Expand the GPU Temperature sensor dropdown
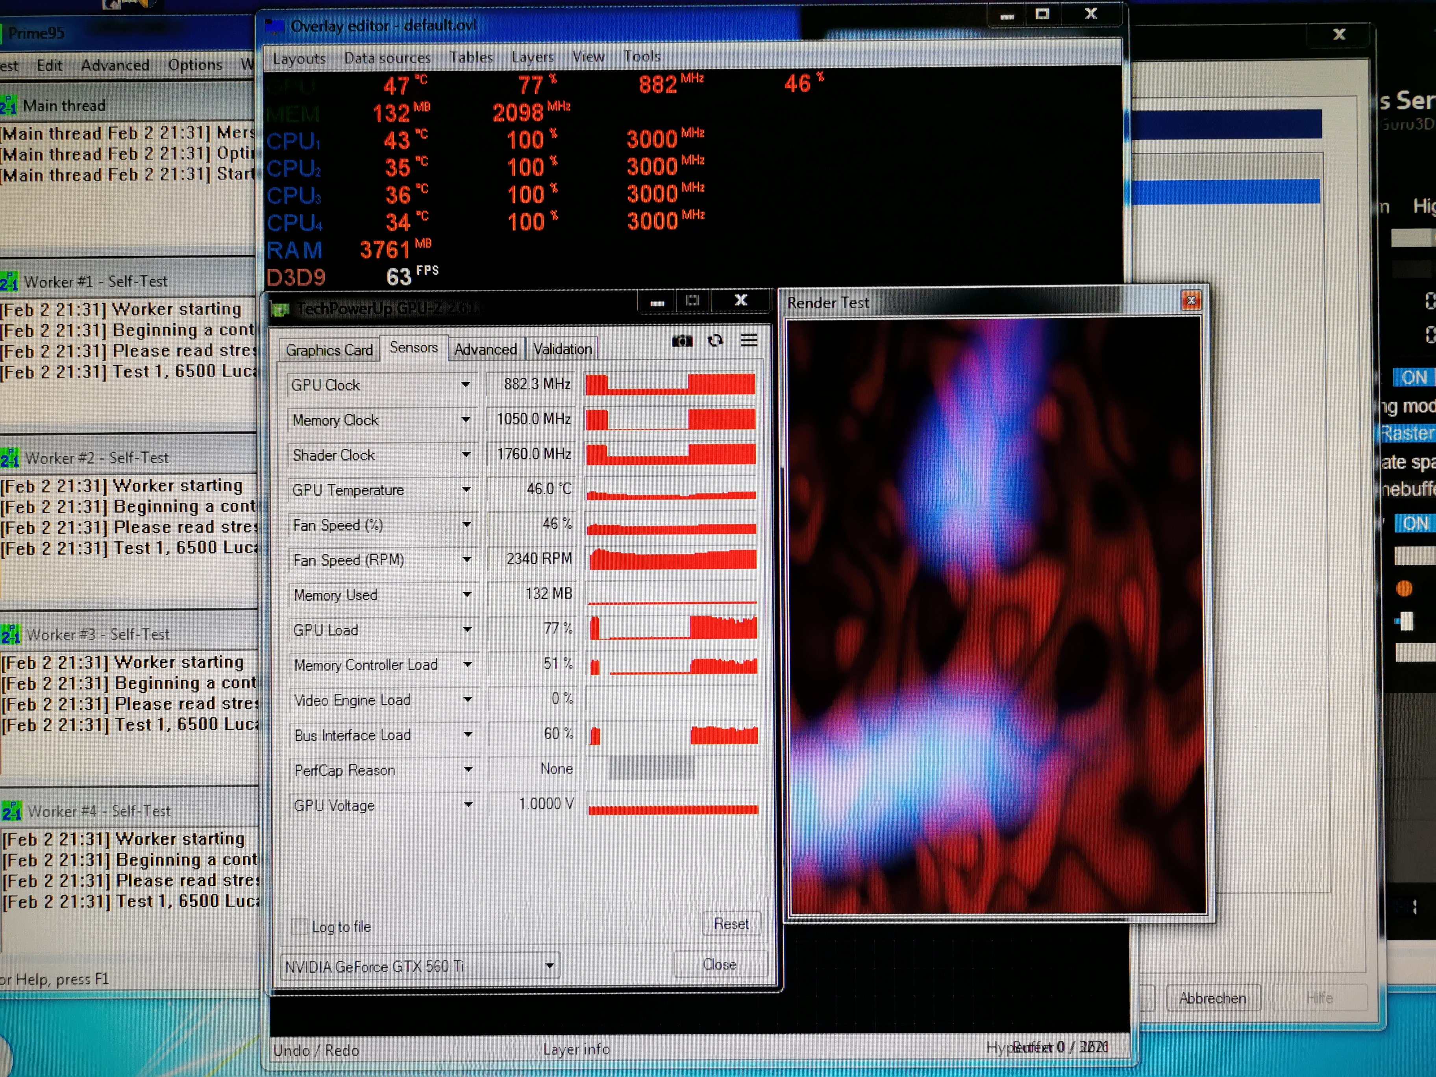 (466, 489)
